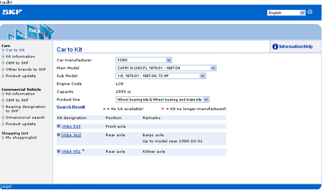Click square icon next to VKBA 960
This screenshot has height=194, width=323.
click(x=58, y=135)
